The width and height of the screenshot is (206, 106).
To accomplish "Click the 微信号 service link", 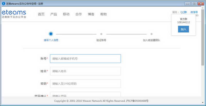I will coord(194,12).
